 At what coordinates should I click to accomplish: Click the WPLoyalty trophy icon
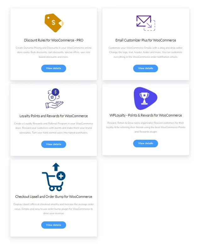point(145,98)
